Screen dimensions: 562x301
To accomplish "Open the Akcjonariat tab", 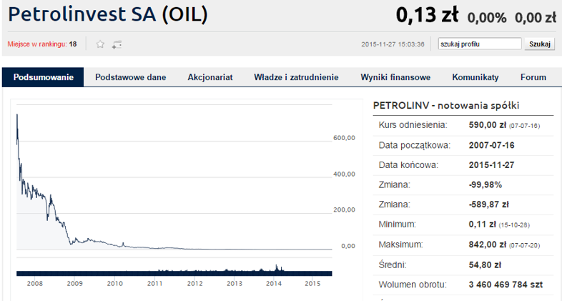I will pos(210,77).
